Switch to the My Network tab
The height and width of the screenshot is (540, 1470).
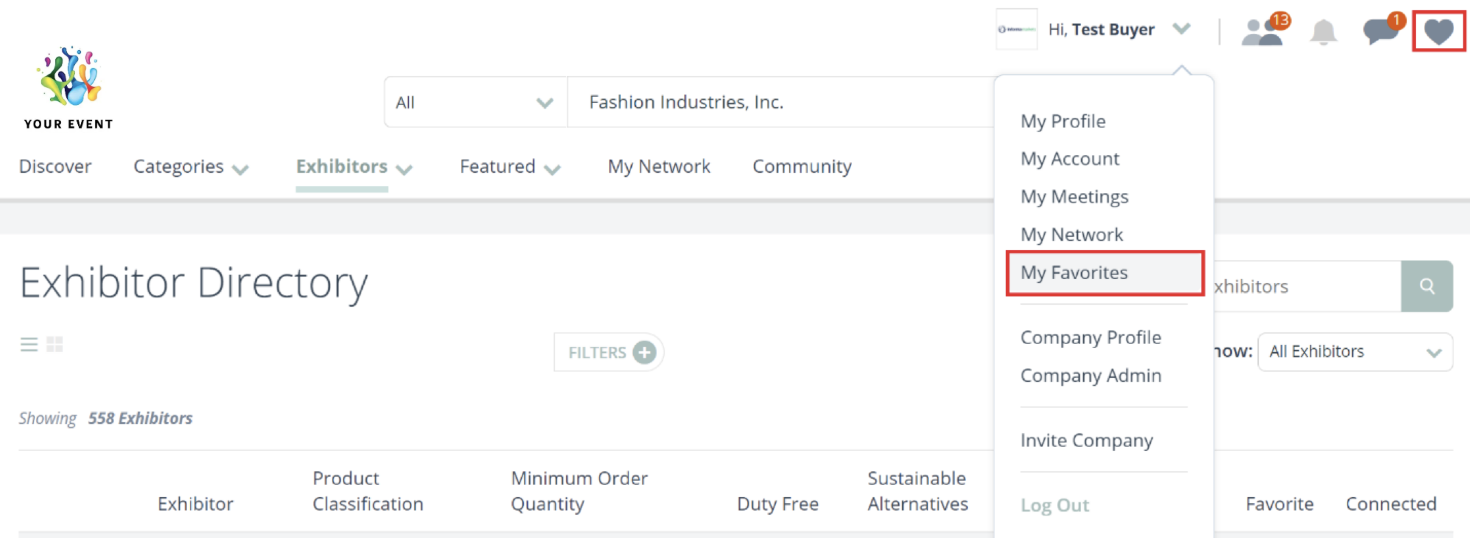(x=659, y=166)
